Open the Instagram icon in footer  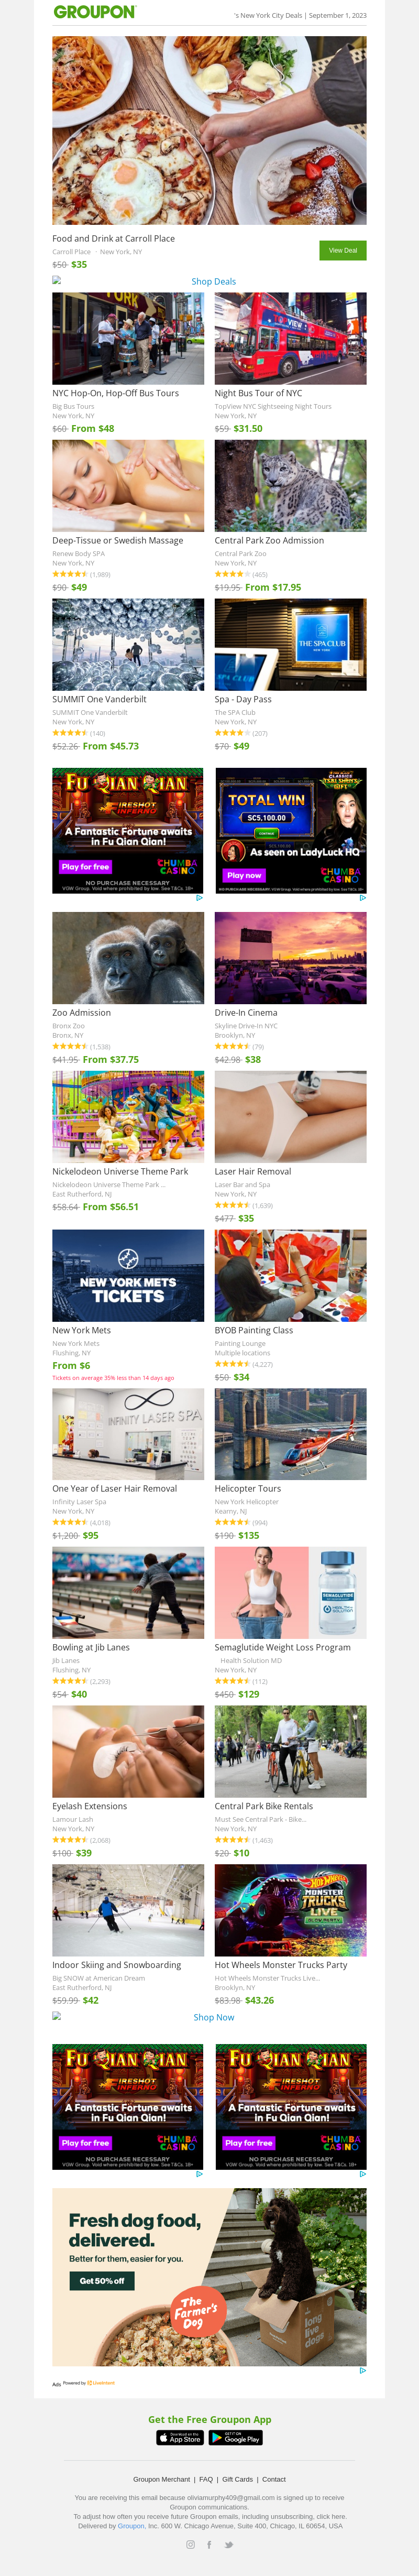[191, 2545]
